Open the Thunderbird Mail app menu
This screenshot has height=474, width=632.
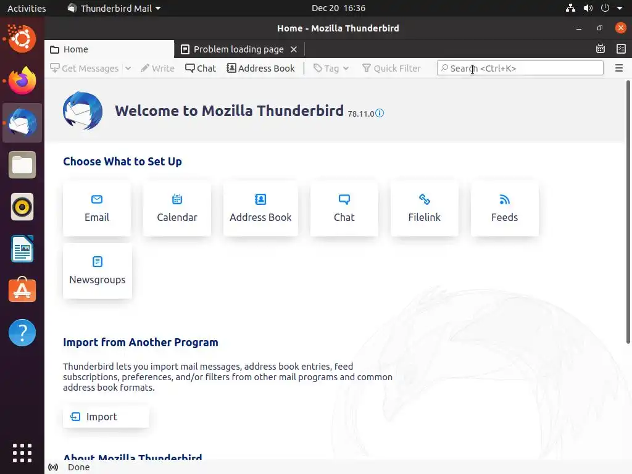(x=114, y=8)
